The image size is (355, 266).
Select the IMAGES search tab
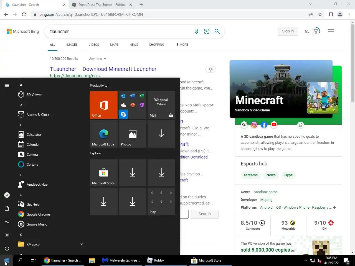tap(72, 45)
